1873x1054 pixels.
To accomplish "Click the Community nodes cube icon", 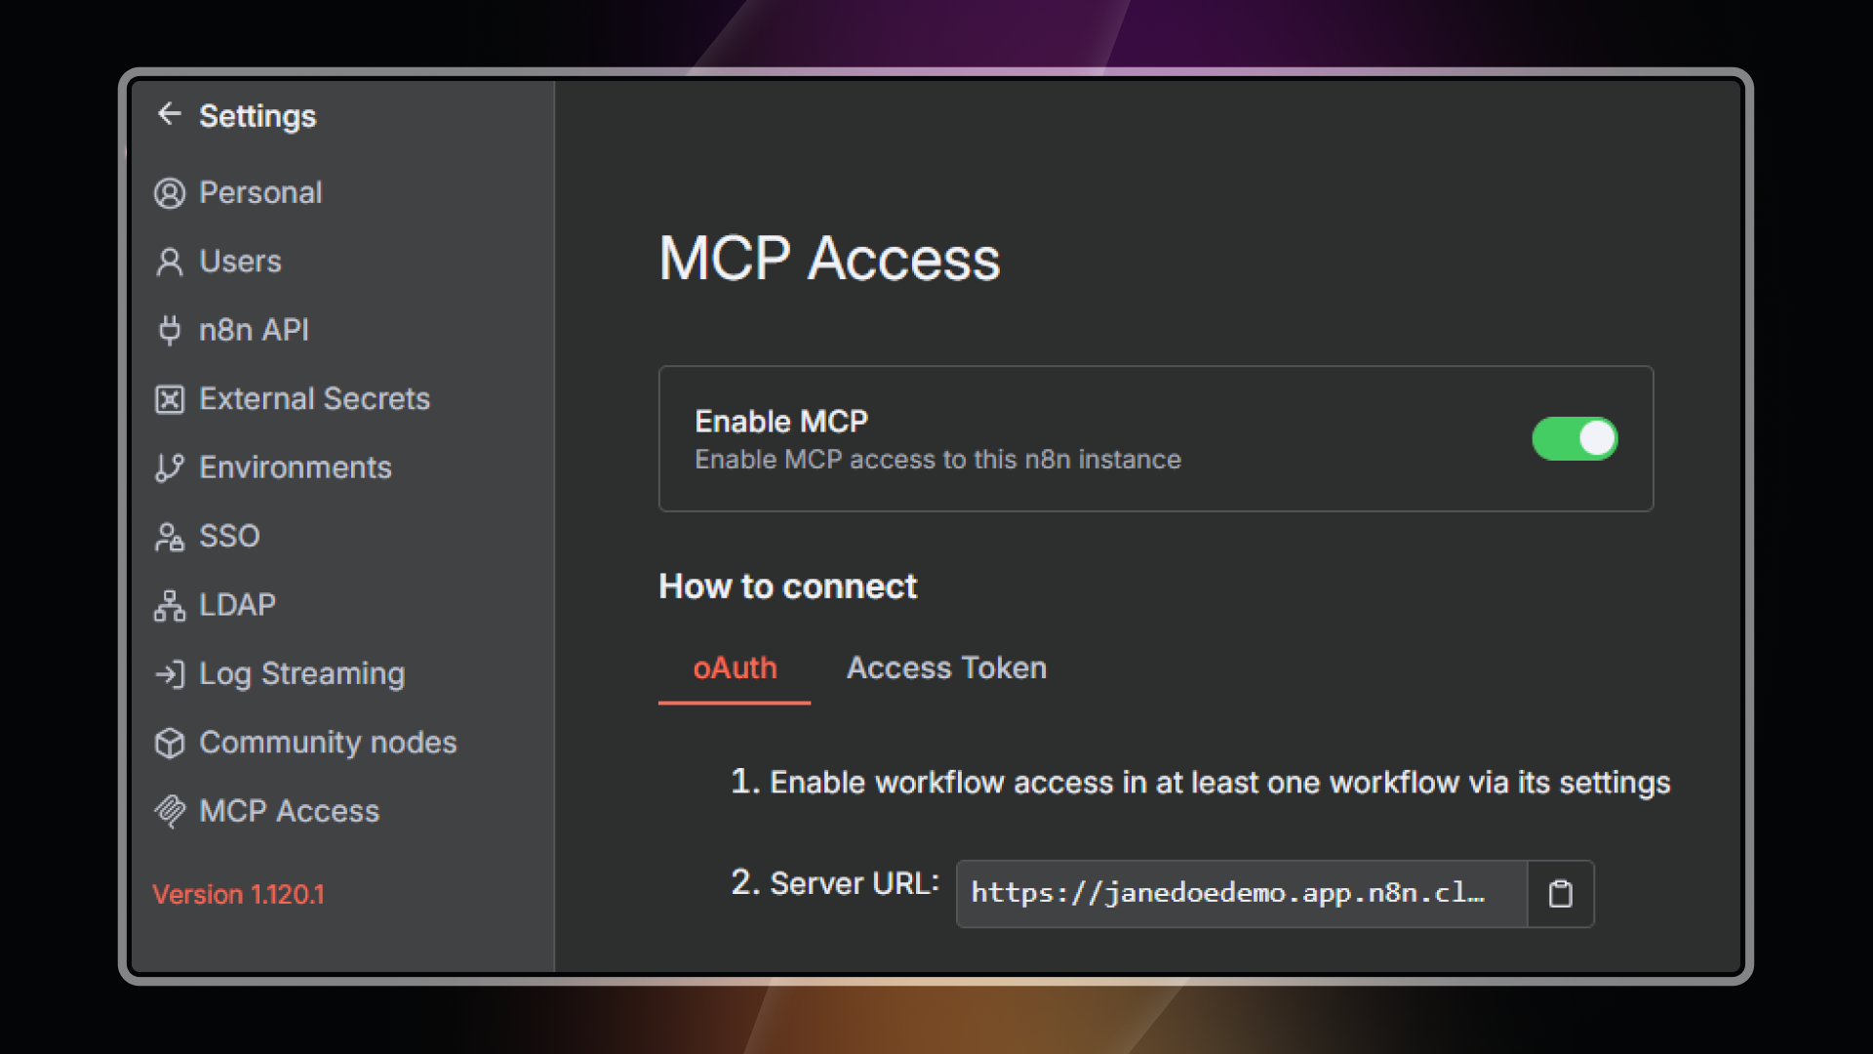I will (170, 743).
